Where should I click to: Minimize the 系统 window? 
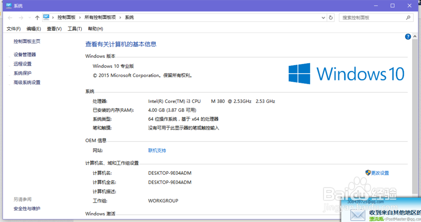point(376,5)
